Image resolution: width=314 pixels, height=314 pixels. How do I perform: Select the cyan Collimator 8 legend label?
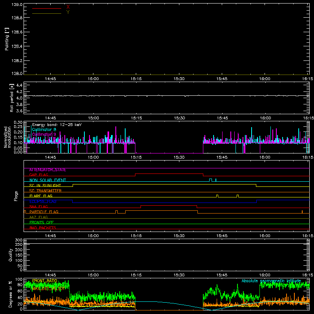coord(44,130)
